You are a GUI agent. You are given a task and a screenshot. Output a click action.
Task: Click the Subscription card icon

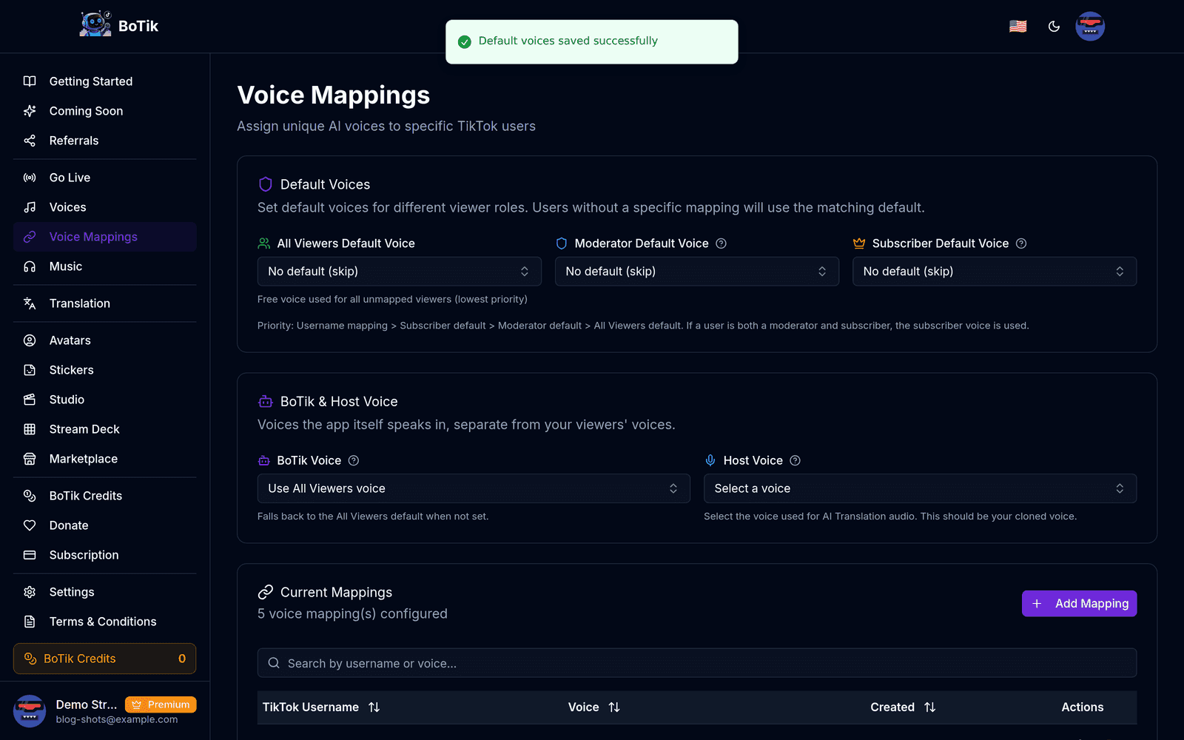click(30, 555)
